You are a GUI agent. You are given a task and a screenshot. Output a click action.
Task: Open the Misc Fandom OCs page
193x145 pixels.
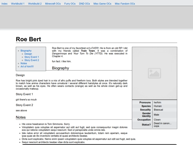pos(125,4)
